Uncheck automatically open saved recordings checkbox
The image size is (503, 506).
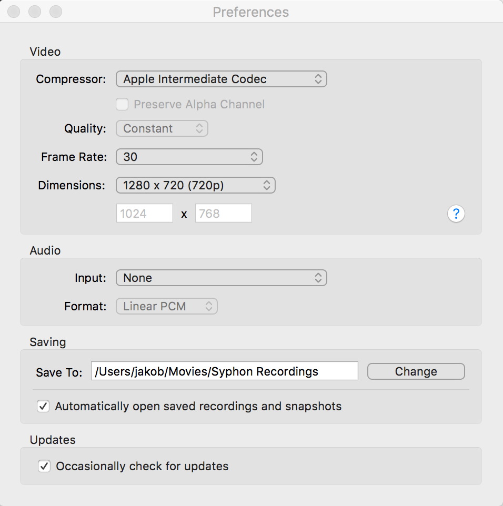pyautogui.click(x=43, y=406)
